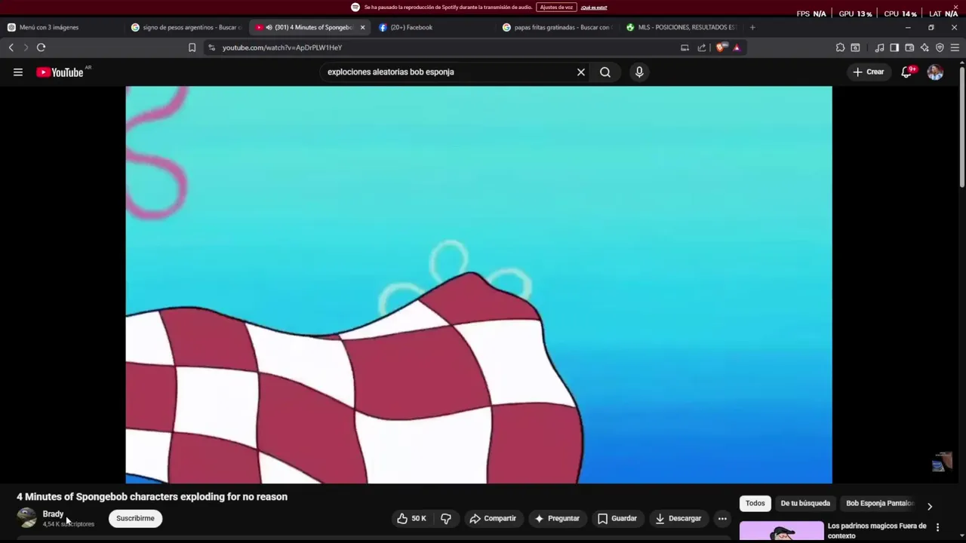Viewport: 966px width, 543px height.
Task: Switch to the Facebook browser tab
Action: [411, 27]
